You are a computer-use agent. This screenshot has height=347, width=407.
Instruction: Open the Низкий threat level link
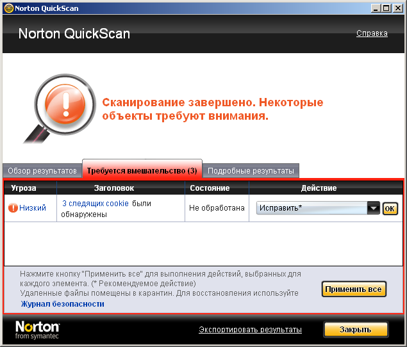coord(33,207)
